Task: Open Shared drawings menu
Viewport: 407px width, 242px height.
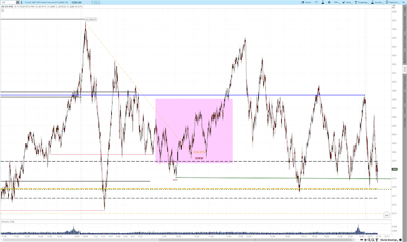Action: pos(389,239)
